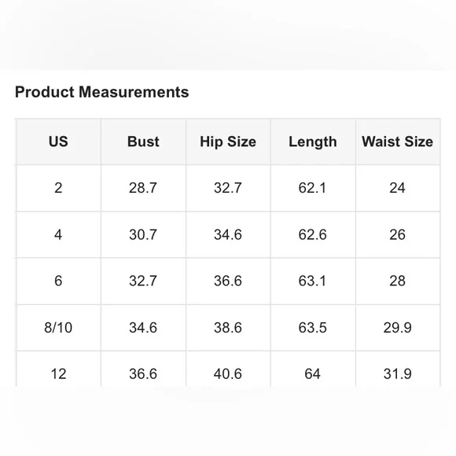The height and width of the screenshot is (456, 456).
Task: Click waist size value 24
Action: 398,188
